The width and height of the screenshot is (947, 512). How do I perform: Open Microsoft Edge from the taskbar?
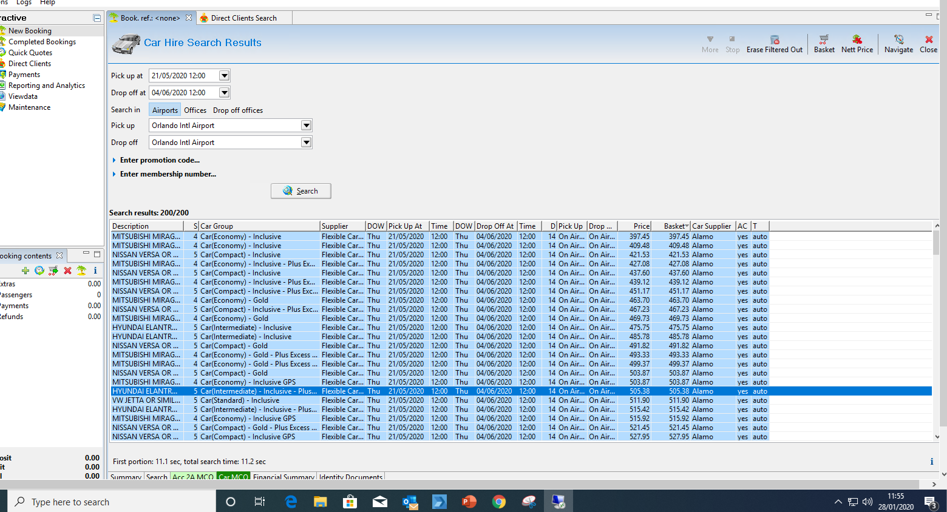(291, 502)
